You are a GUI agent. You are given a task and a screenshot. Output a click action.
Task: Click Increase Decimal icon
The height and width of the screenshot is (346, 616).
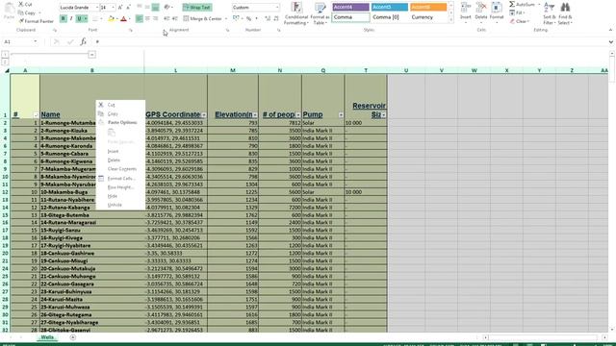click(x=268, y=18)
